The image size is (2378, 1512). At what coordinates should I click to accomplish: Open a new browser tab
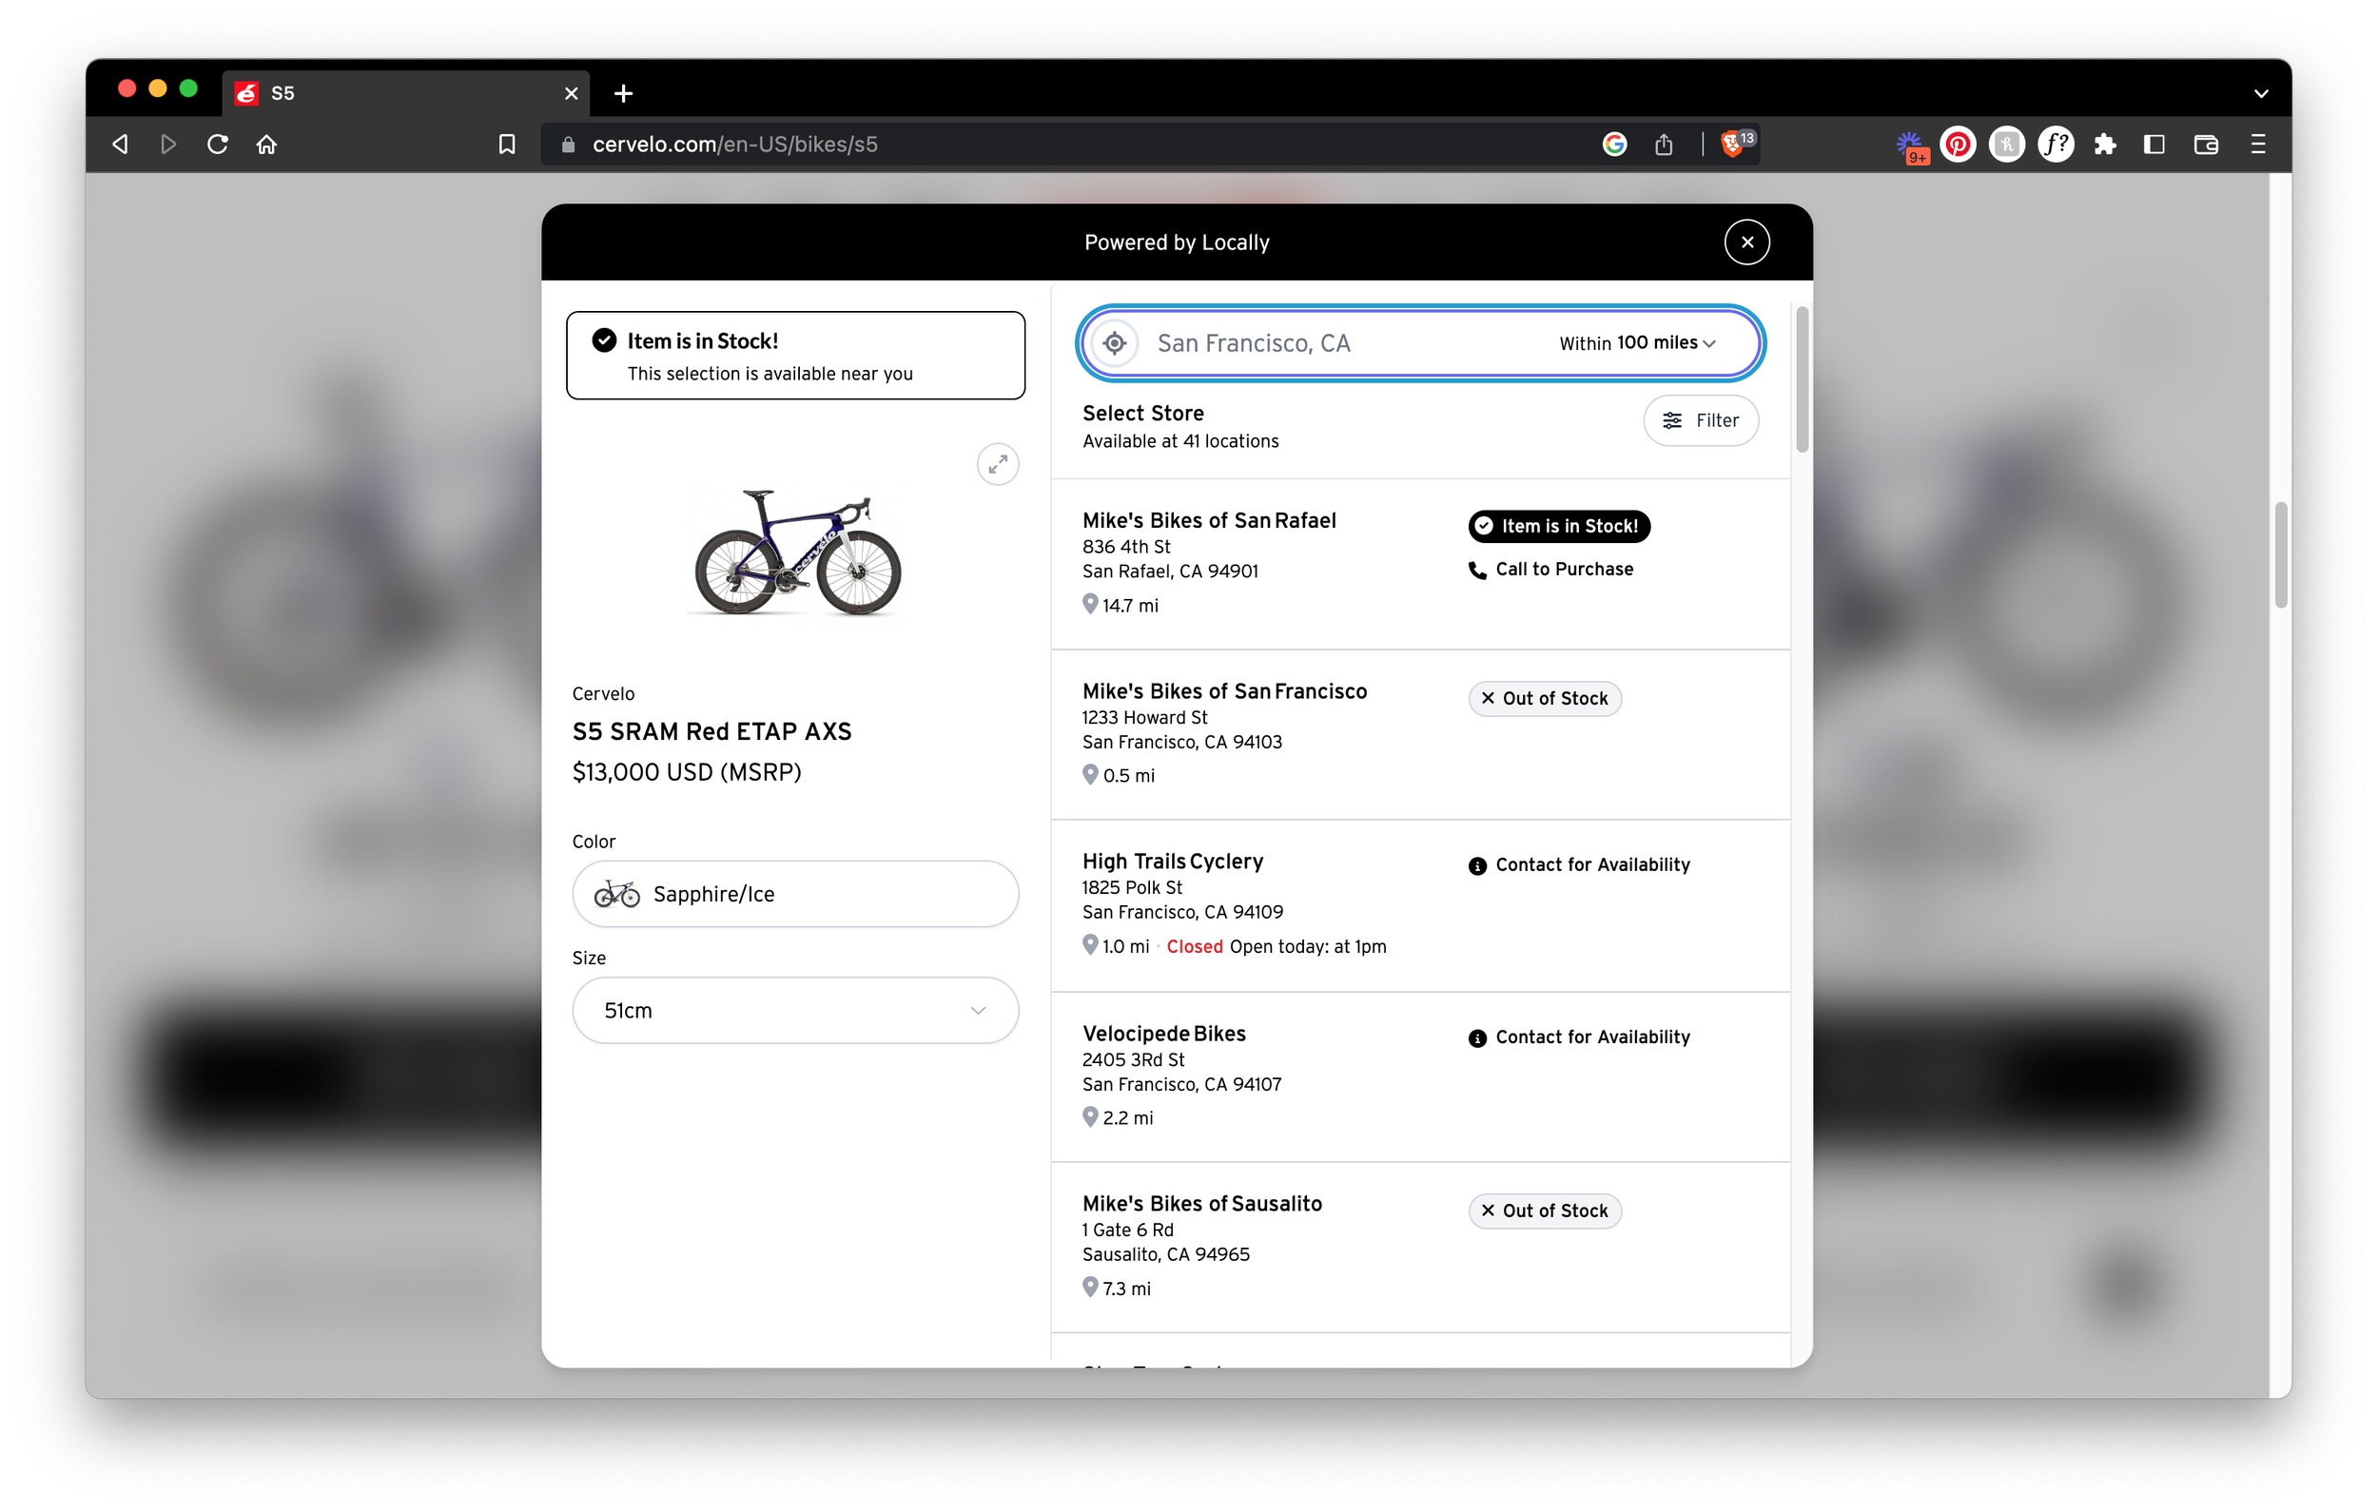(623, 94)
